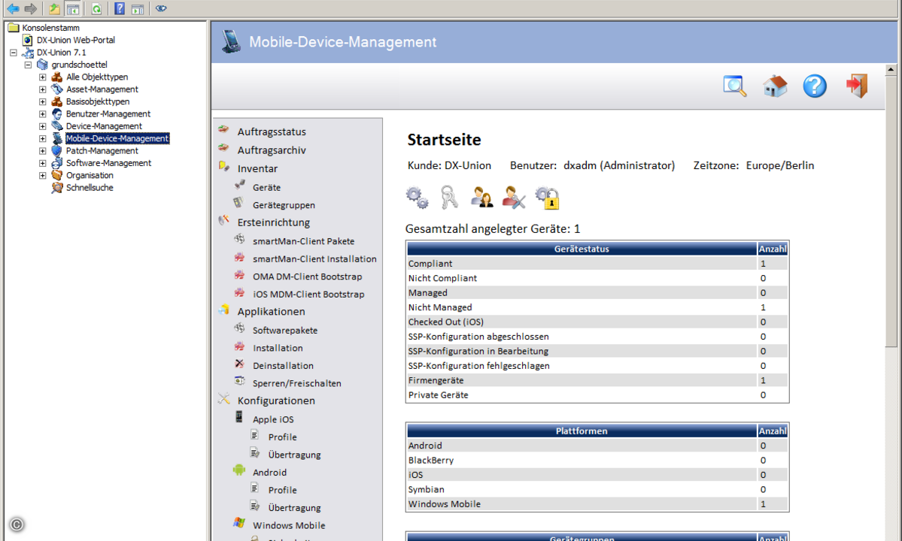Click the Android robot icon in sidebar
The height and width of the screenshot is (541, 902).
click(239, 470)
